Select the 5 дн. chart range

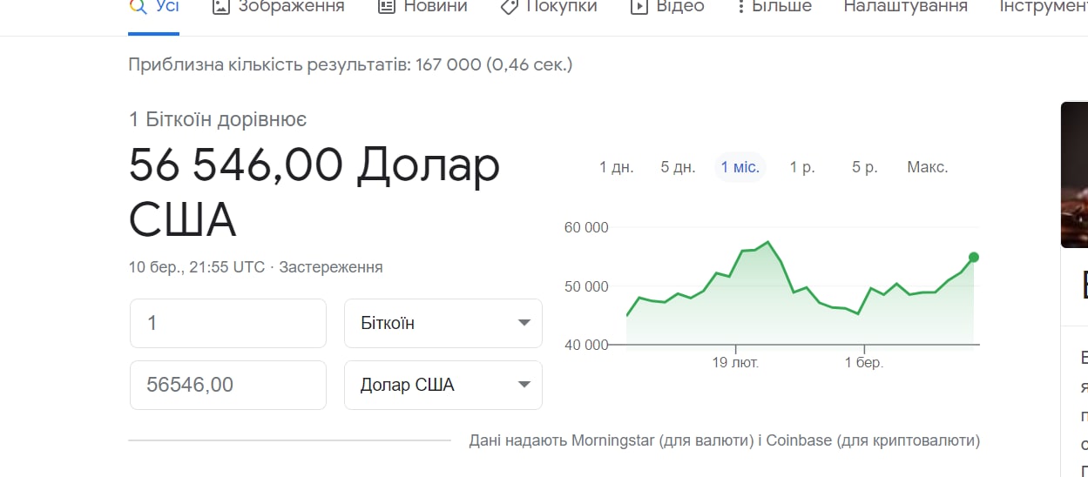point(678,167)
